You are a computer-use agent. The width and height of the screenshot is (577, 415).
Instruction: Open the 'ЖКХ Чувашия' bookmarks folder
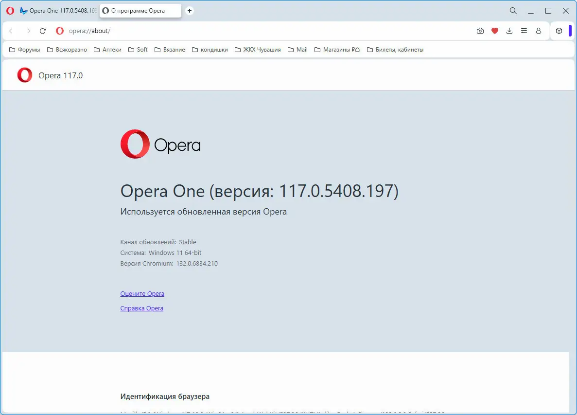(258, 49)
